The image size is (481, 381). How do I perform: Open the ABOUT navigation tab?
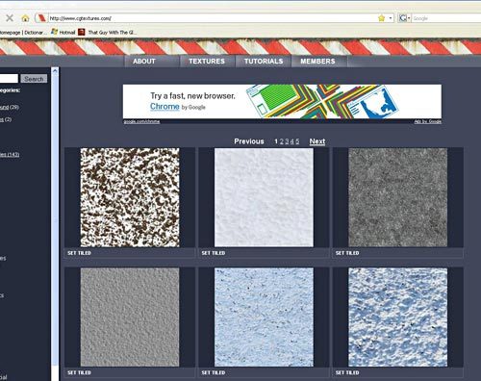(x=144, y=62)
